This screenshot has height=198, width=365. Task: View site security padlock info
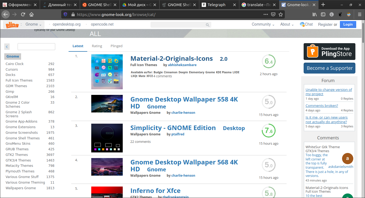(73, 14)
